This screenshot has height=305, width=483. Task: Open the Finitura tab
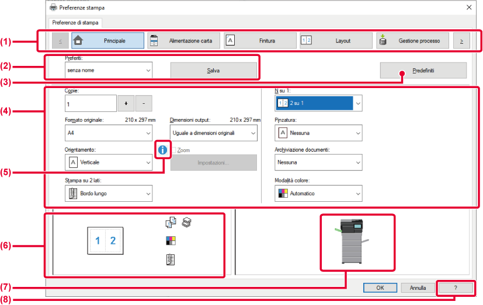[259, 41]
